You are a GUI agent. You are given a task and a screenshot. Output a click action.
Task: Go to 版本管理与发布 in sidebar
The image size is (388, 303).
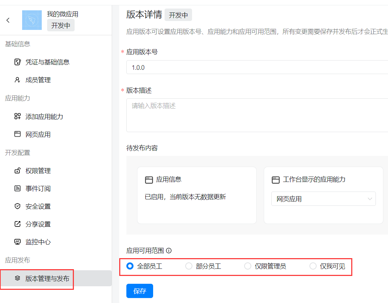[47, 278]
